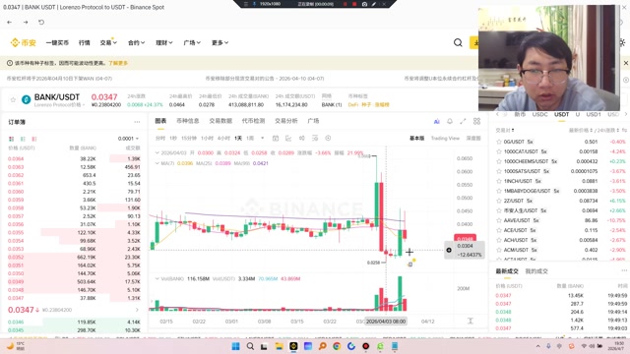Select the 15分钟 chart interval
Screen dimensions: 630x354
(189, 138)
